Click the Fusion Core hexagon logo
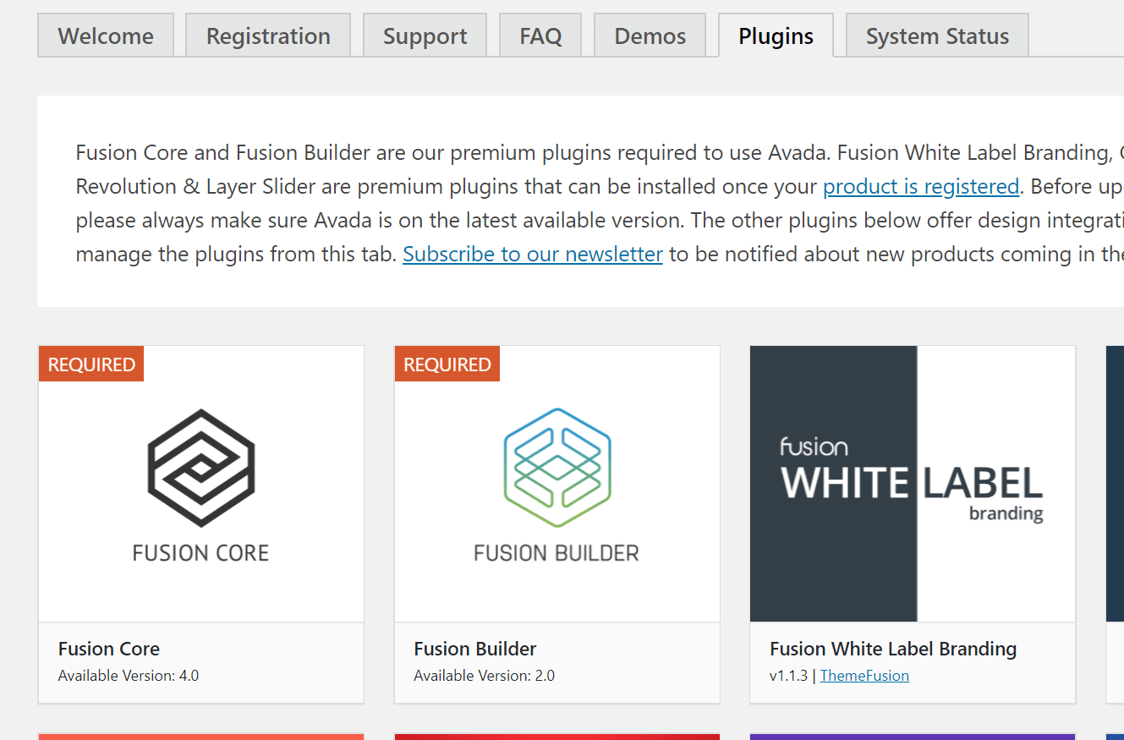The width and height of the screenshot is (1124, 740). point(201,467)
